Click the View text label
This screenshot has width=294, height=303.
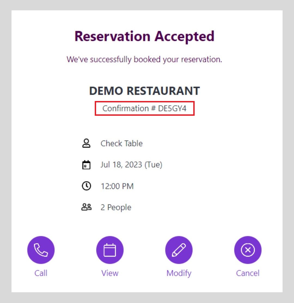(110, 273)
